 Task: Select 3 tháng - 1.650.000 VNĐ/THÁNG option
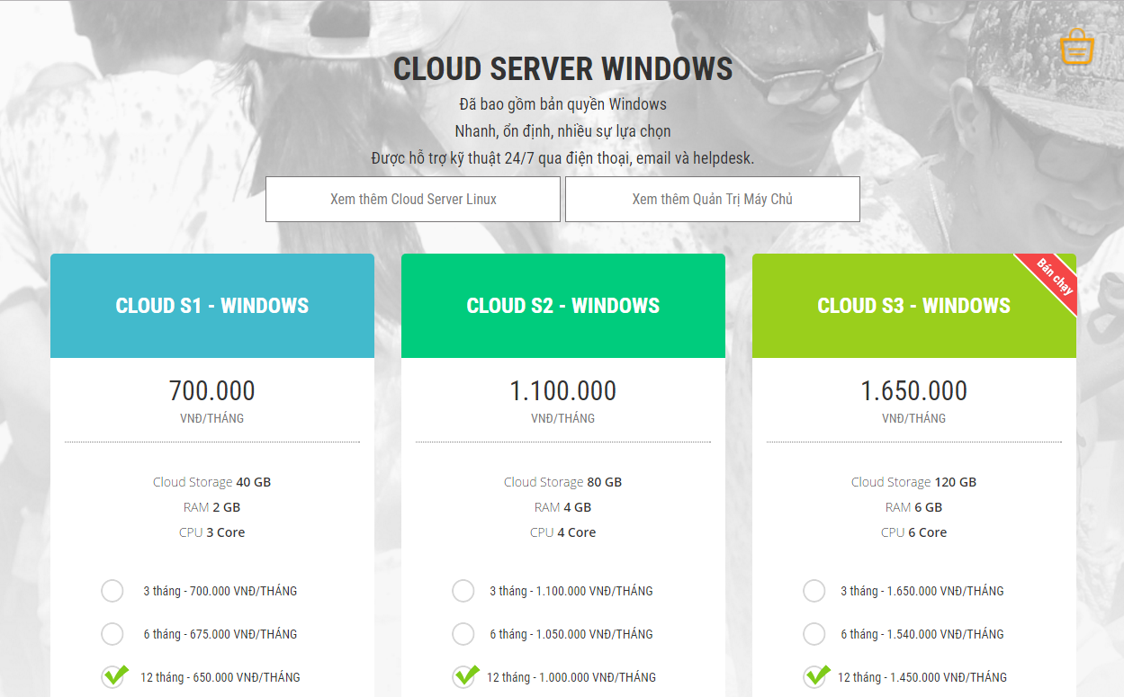[x=814, y=591]
